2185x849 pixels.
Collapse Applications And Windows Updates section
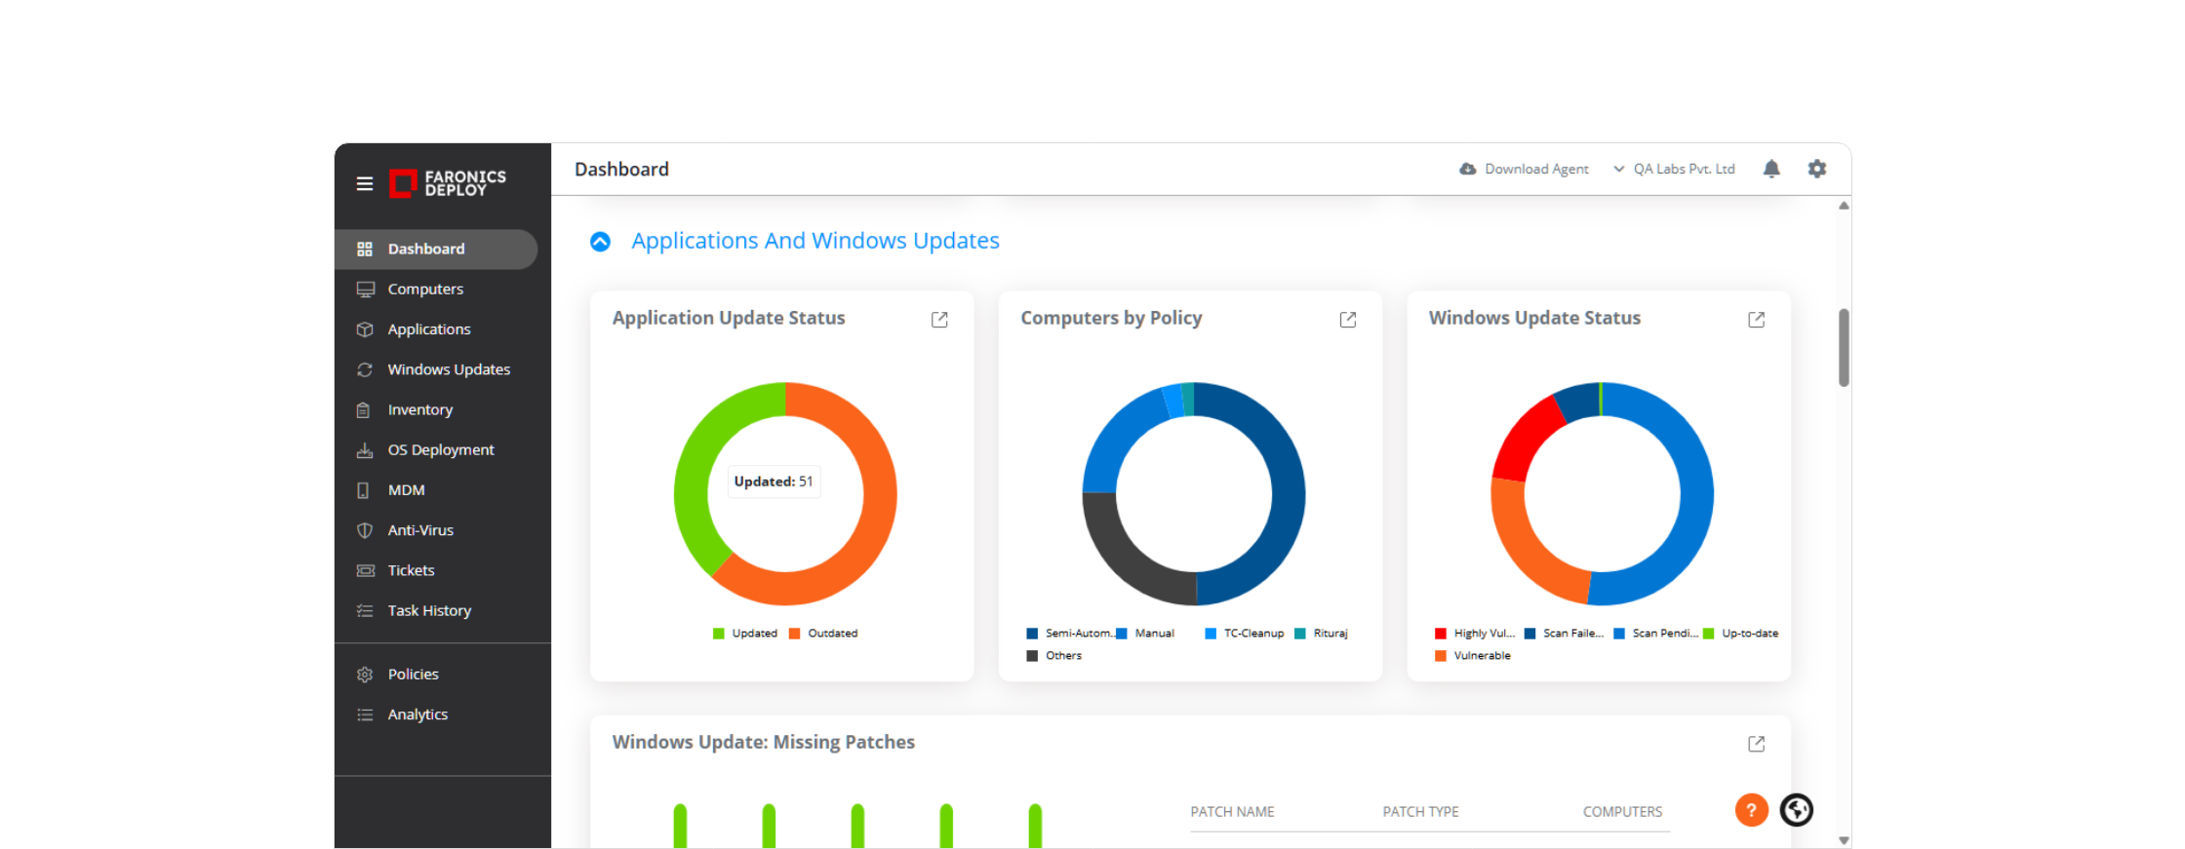(601, 242)
